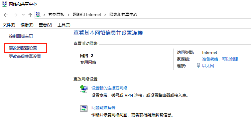251x139 pixels.
Task: Click the 准备就绪，可以创建 homegroup link
Action: point(220,59)
